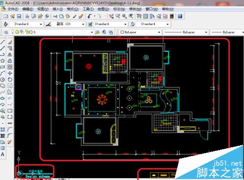This screenshot has height=180, width=244.
Task: Toggle layer 0 viewport freeze icon
Action: click(x=22, y=32)
